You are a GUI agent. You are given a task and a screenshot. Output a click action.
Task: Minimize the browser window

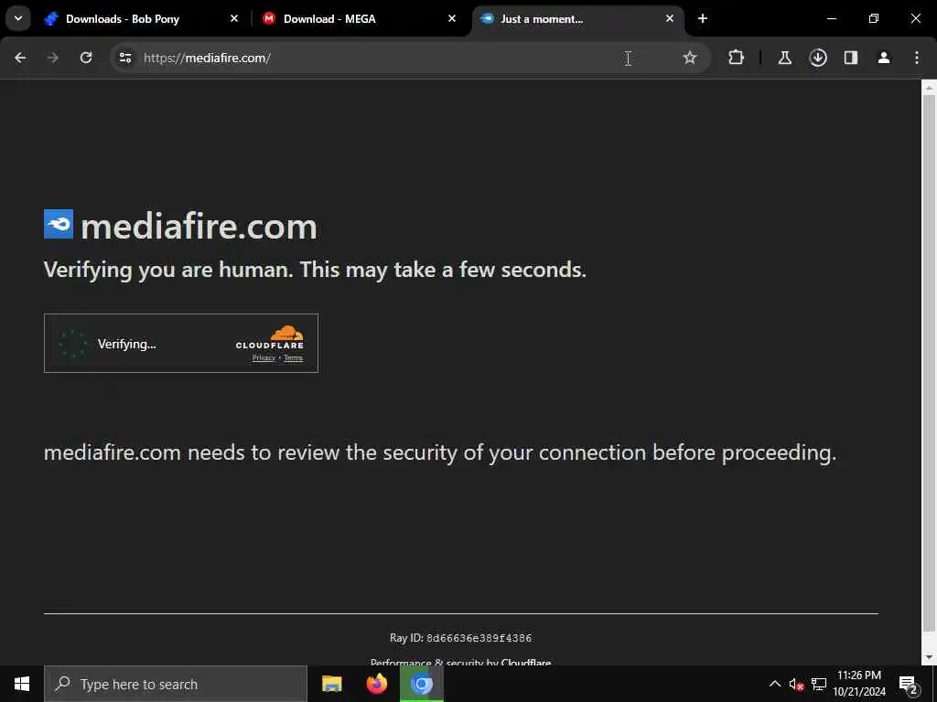coord(831,18)
